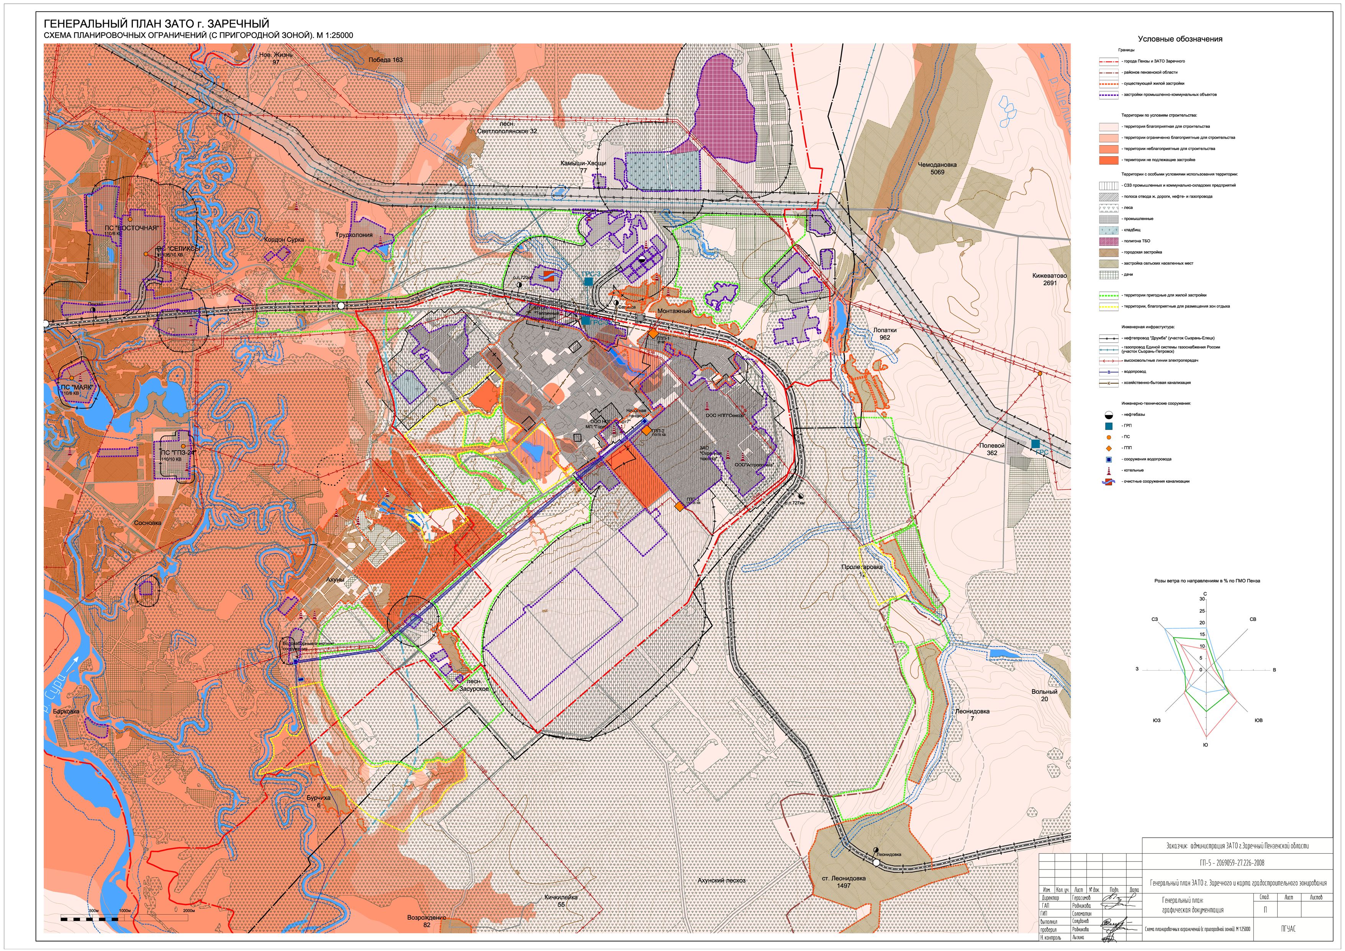Click the сооружения водопровода blue square icon
This screenshot has height=951, width=1345.
(1109, 459)
